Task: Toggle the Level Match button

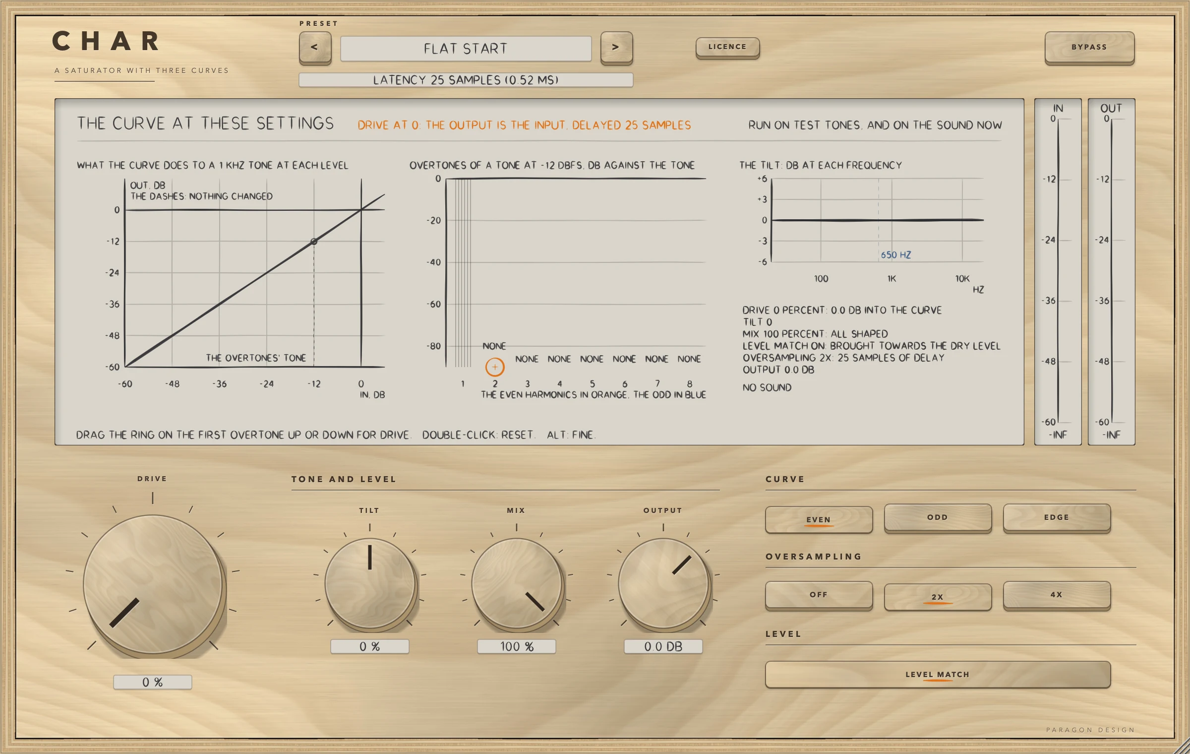Action: [x=938, y=675]
